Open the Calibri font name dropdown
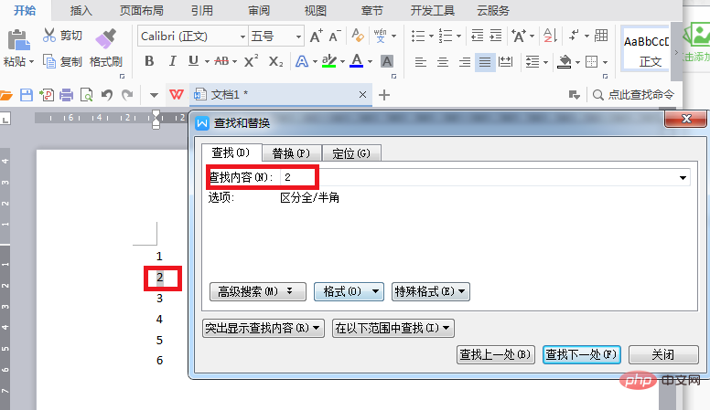This screenshot has width=710, height=410. click(x=242, y=37)
